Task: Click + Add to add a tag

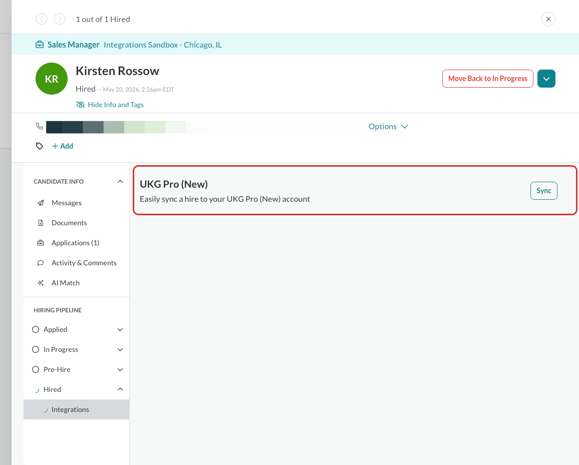Action: [x=63, y=146]
